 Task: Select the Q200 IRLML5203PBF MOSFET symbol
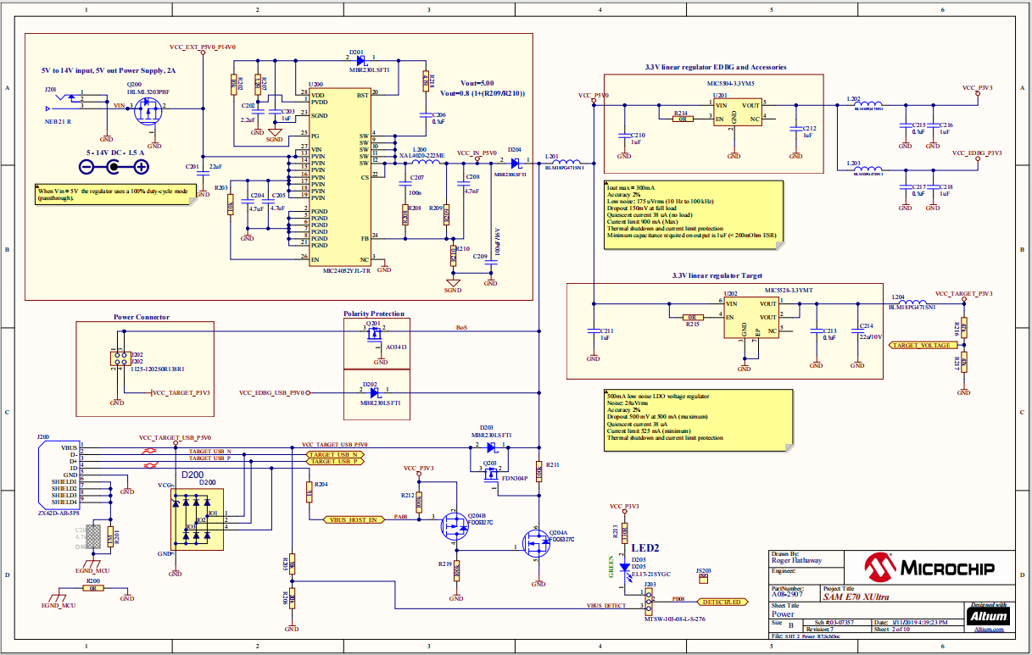coord(151,108)
